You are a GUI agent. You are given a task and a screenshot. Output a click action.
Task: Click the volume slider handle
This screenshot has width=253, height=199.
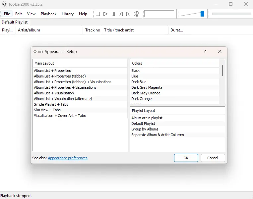click(x=202, y=14)
